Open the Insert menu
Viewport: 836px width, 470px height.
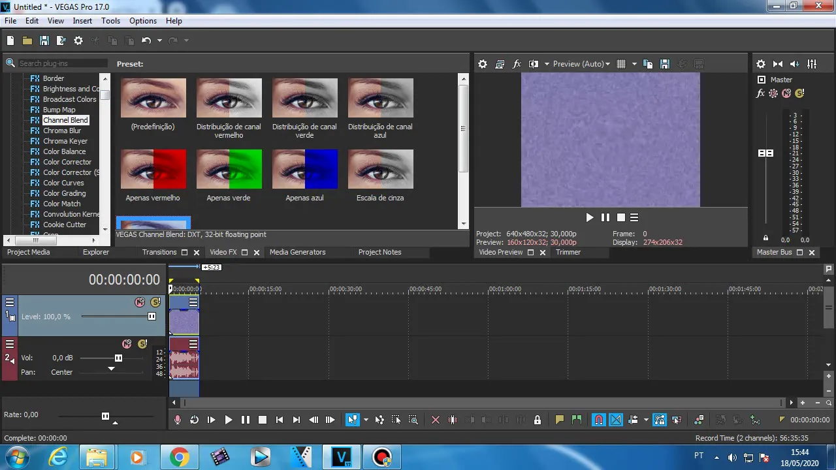tap(82, 21)
